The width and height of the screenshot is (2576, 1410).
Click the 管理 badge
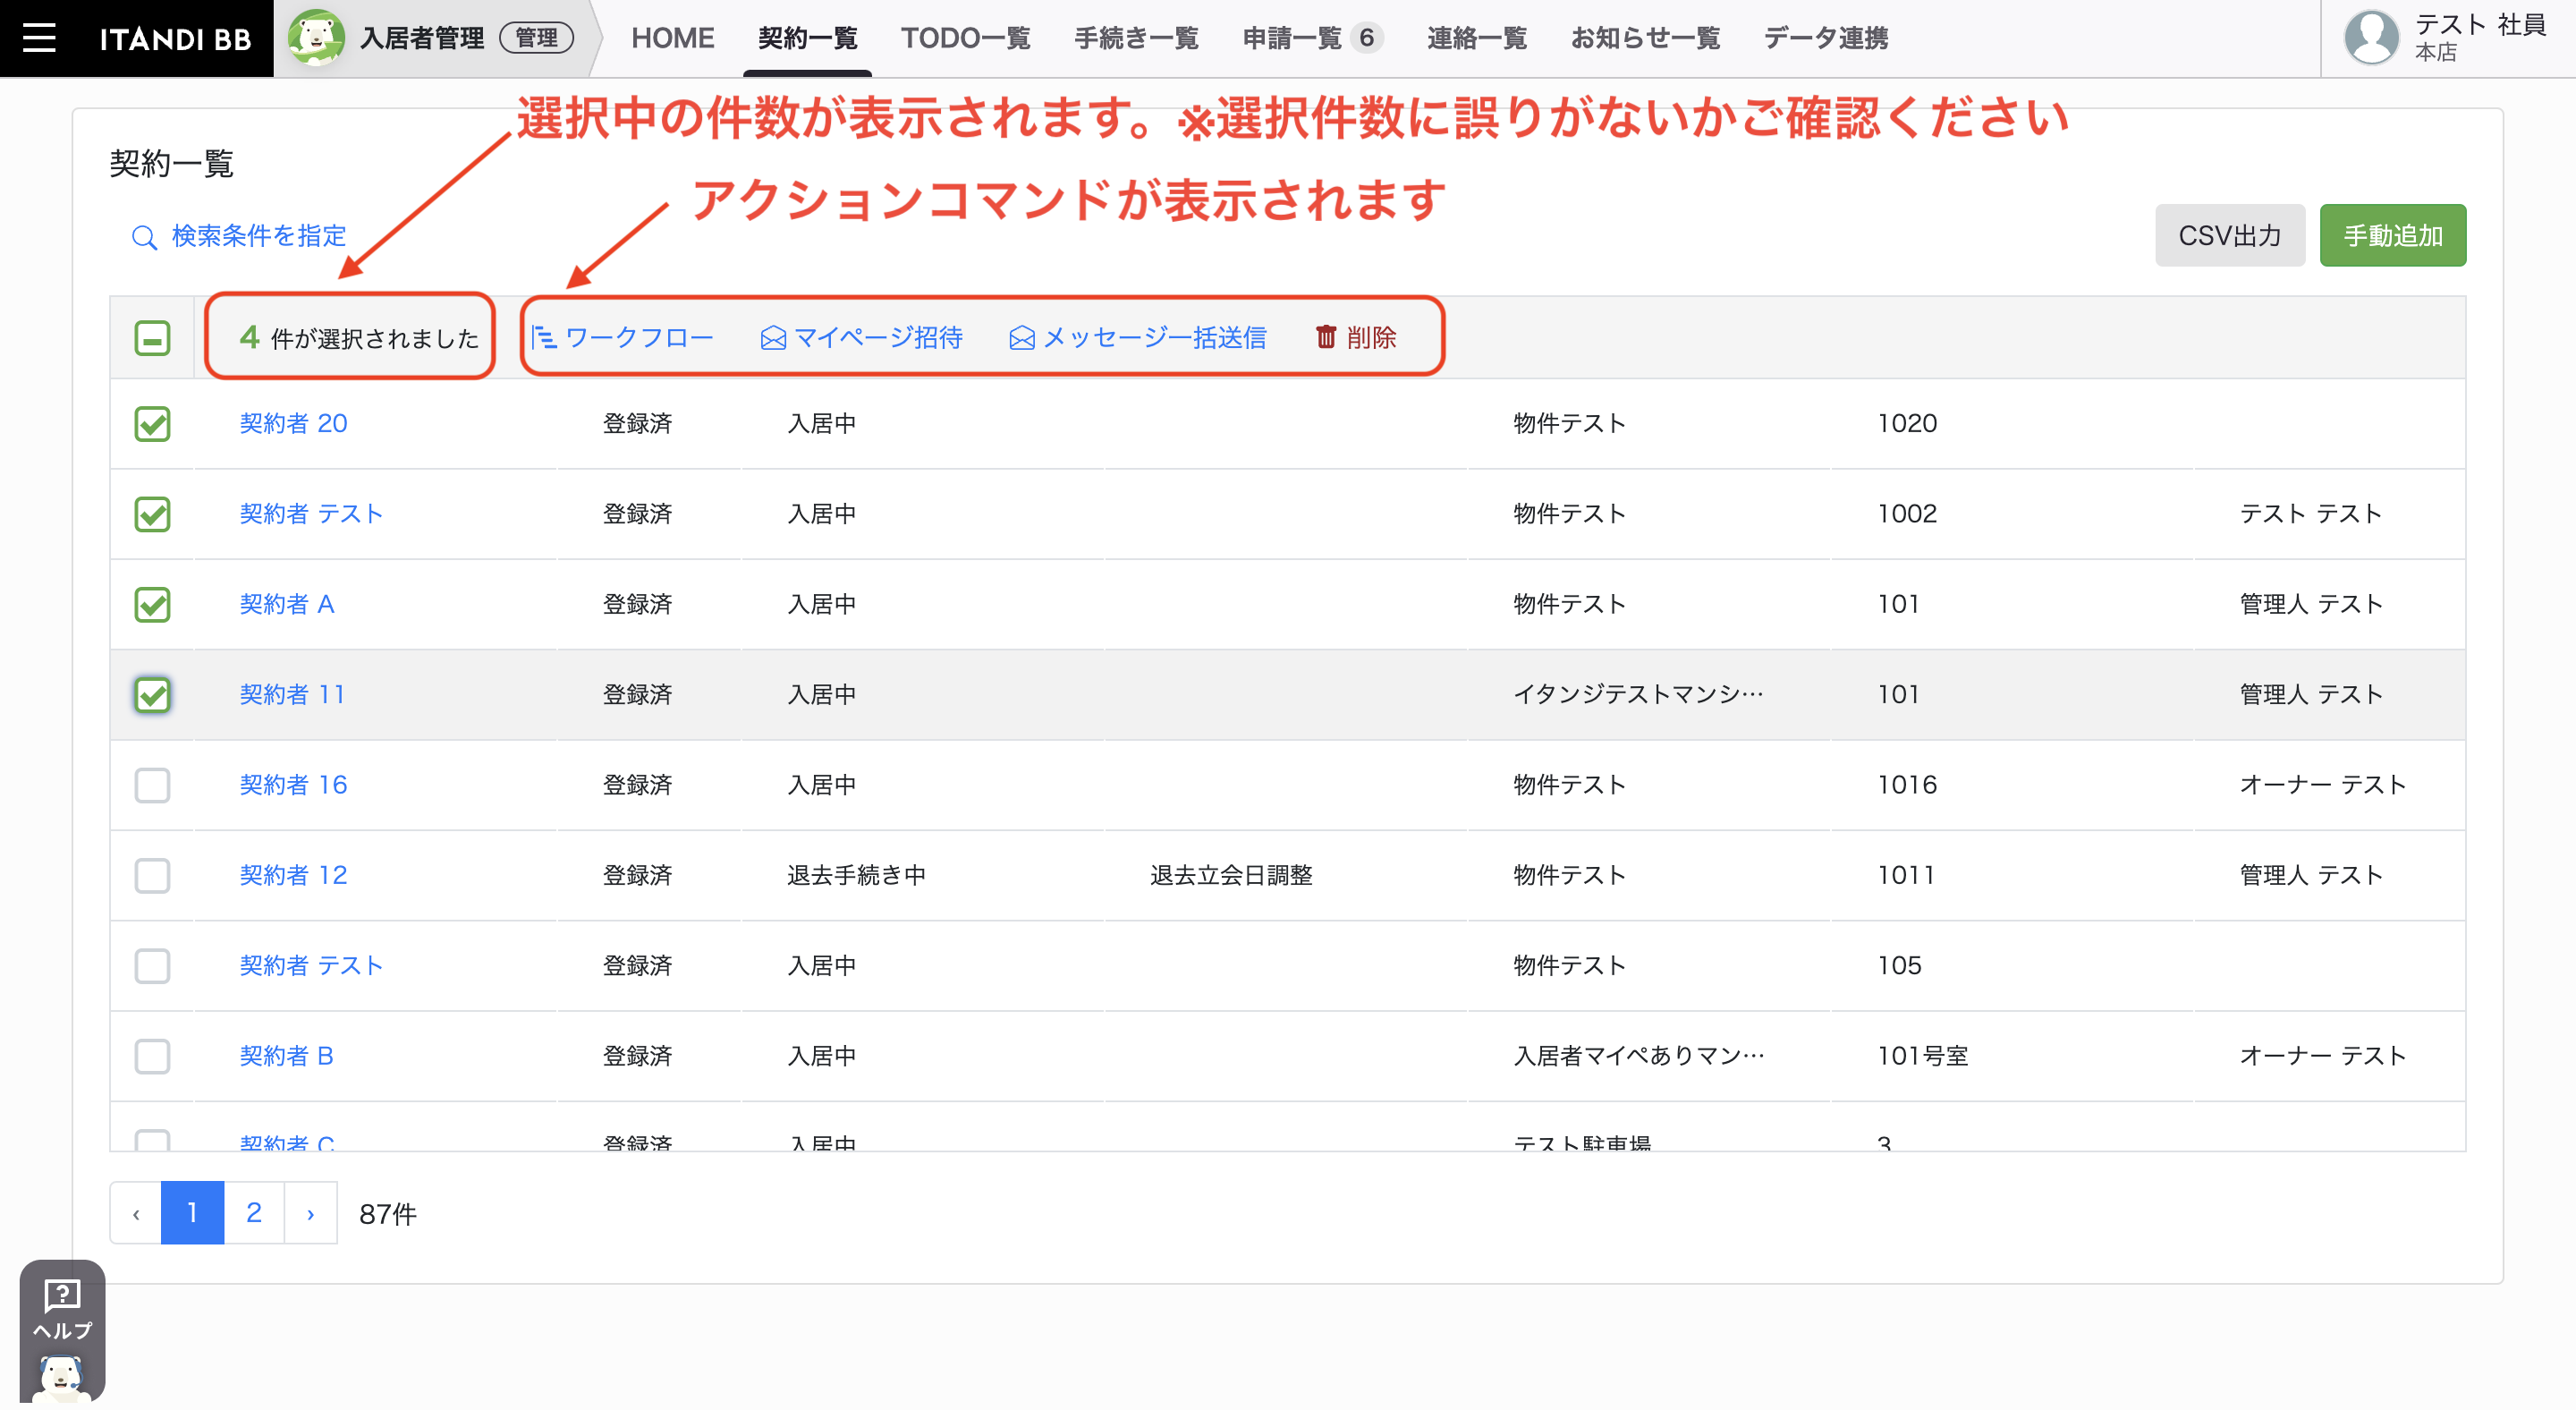(537, 38)
